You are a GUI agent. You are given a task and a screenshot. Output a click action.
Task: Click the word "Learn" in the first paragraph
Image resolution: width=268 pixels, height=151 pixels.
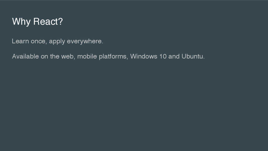(x=20, y=41)
